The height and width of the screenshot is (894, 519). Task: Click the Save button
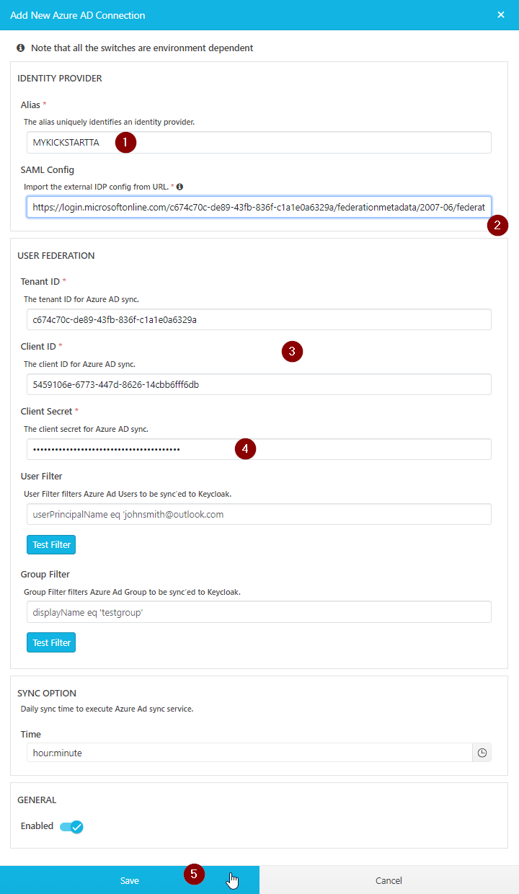(x=130, y=880)
